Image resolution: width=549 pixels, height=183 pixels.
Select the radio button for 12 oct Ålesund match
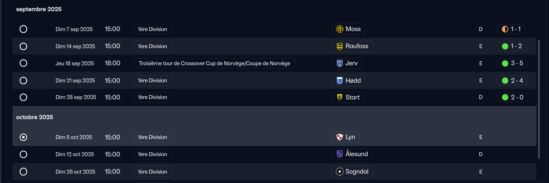(23, 154)
